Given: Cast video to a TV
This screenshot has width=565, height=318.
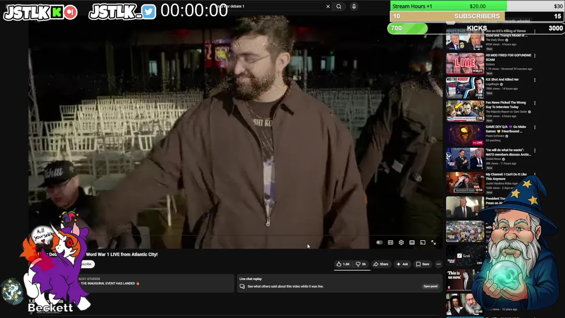Looking at the screenshot, I should click(x=422, y=242).
